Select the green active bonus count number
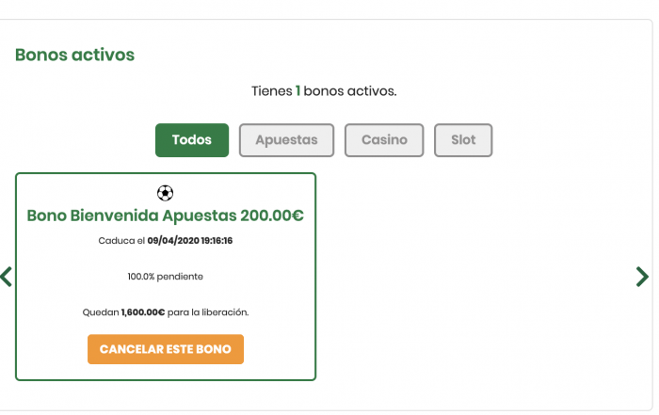The height and width of the screenshot is (415, 659). [298, 91]
